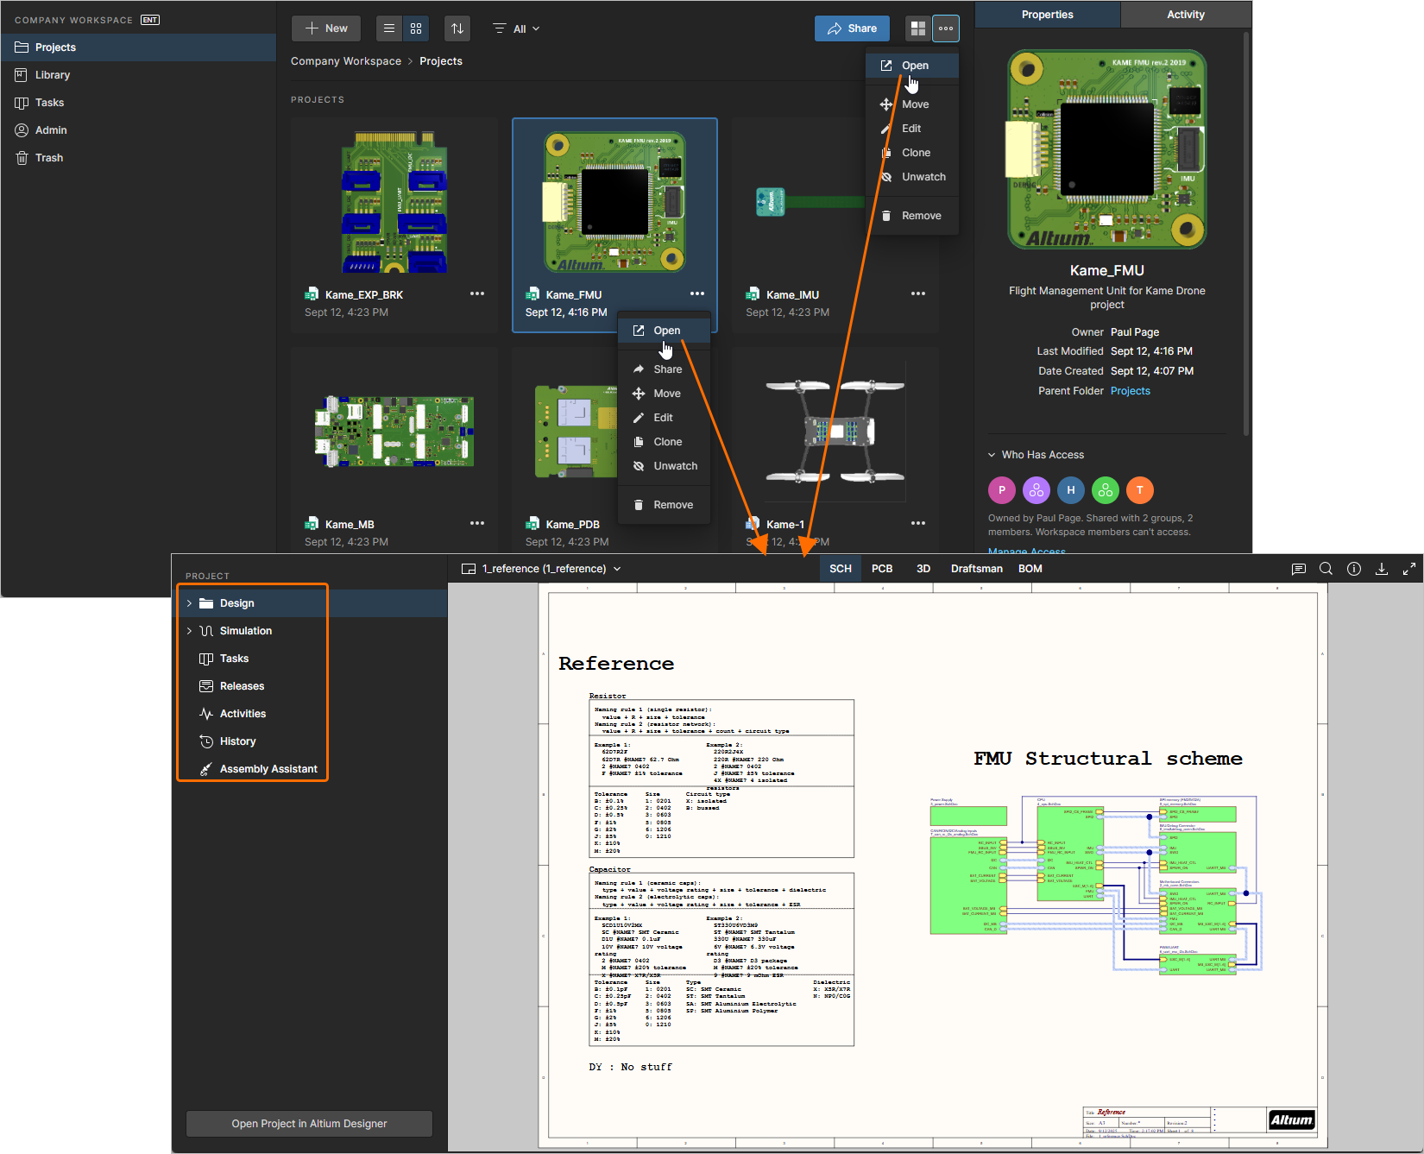Switch to list view layout
The height and width of the screenshot is (1154, 1424).
coord(389,28)
